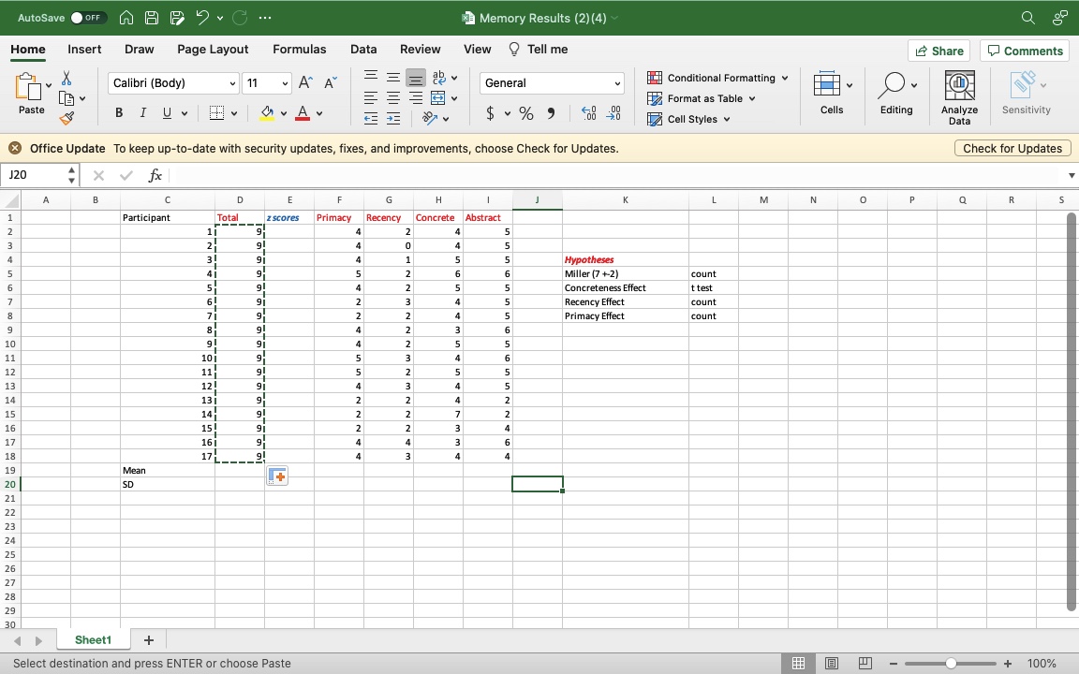Click Tell me search box
Viewport: 1079px width, 674px height.
539,49
